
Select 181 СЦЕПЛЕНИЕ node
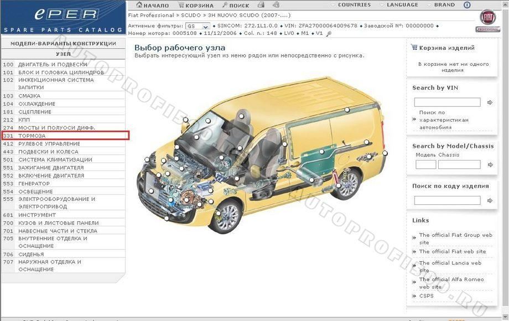(x=63, y=112)
